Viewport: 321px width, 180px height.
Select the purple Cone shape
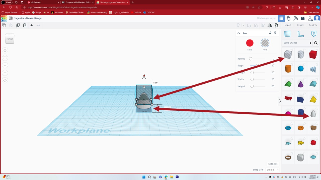(x=300, y=84)
